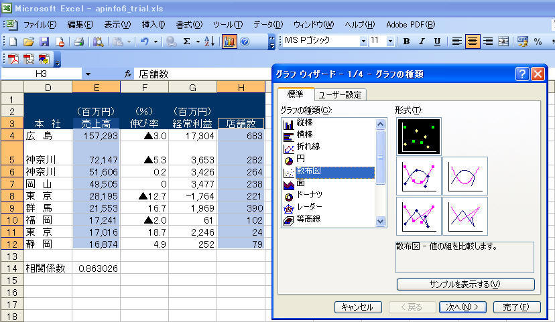Image resolution: width=555 pixels, height=322 pixels.
Task: Open the wizard's help question mark button
Action: click(523, 74)
